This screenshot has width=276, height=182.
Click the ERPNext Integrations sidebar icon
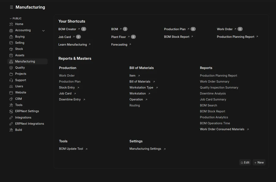(x=11, y=124)
